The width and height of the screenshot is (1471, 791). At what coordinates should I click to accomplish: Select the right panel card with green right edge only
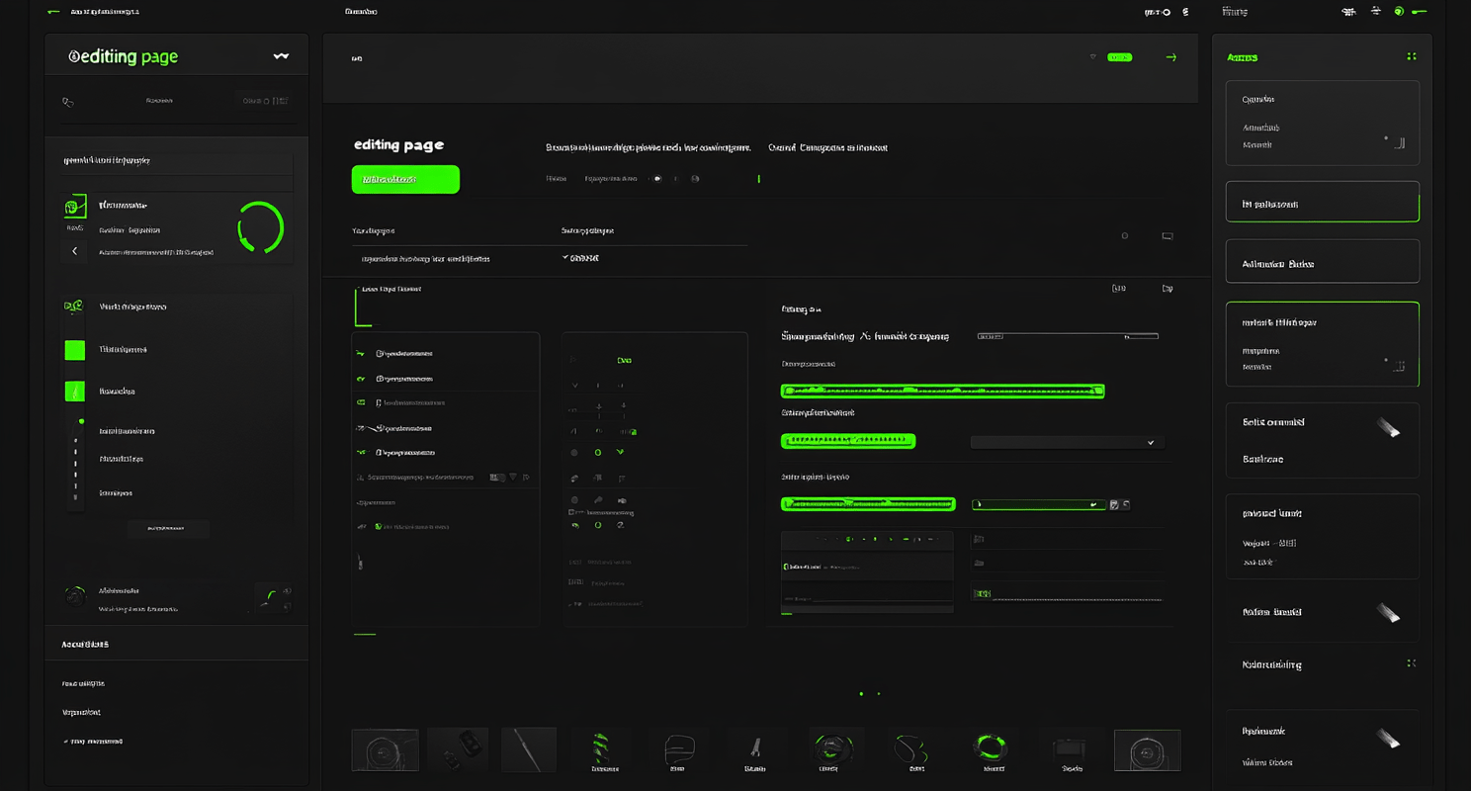click(1323, 202)
